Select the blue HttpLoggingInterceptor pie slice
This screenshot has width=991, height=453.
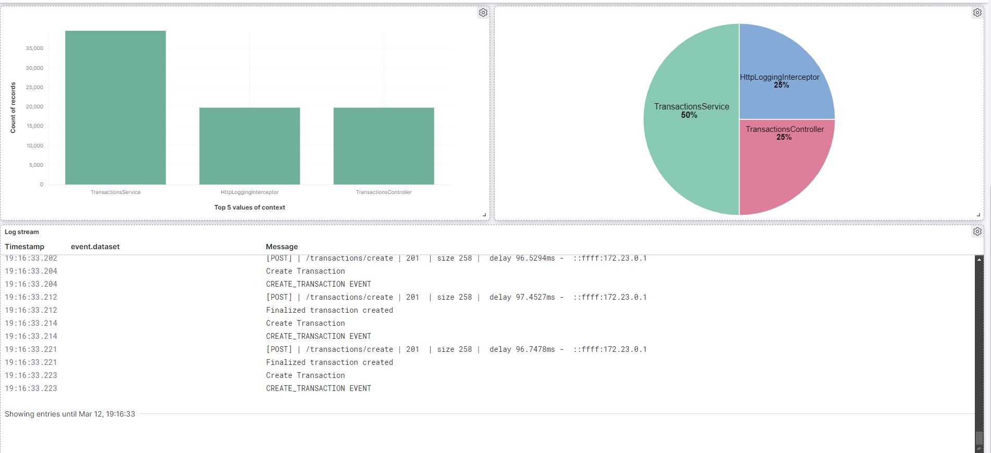pos(787,71)
